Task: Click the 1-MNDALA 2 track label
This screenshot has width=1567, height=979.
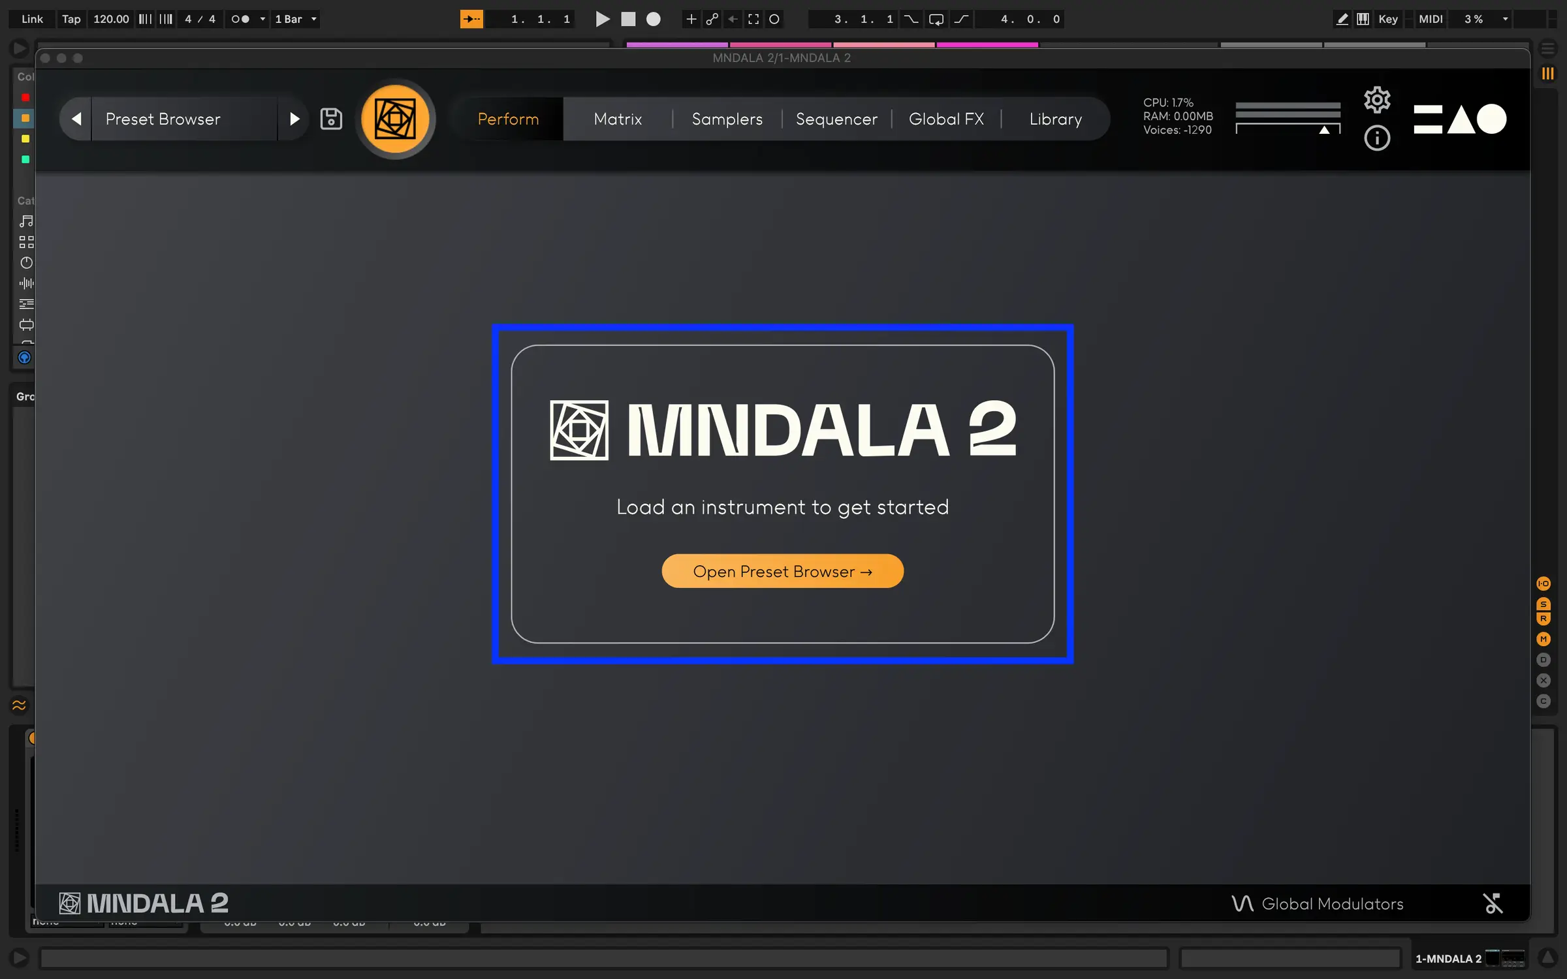Action: (1448, 958)
